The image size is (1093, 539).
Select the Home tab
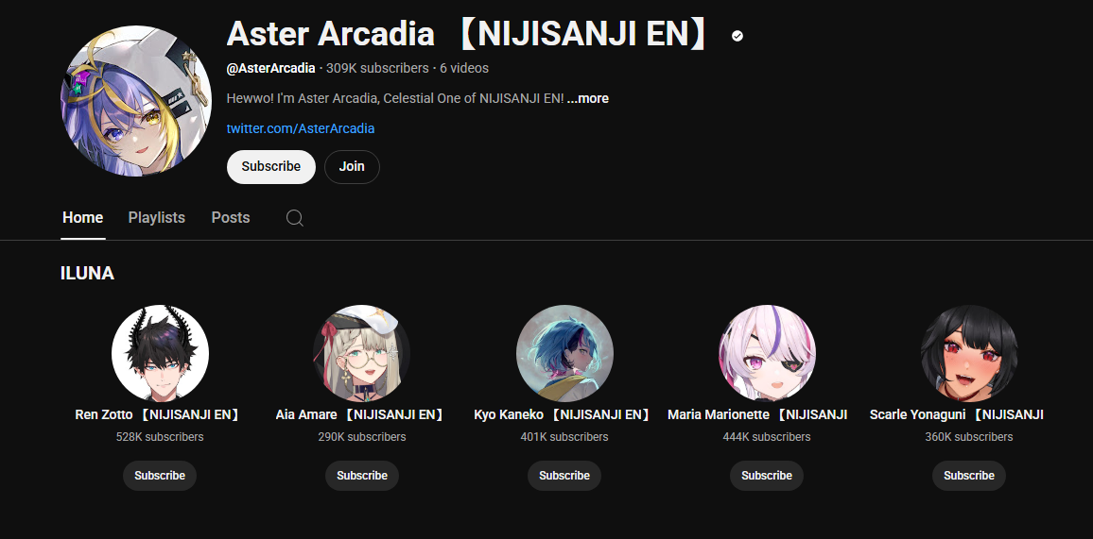point(83,218)
